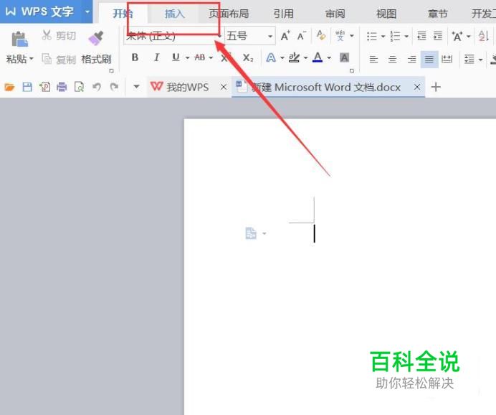
Task: Expand WPS 文字 menu dropdown arrow
Action: pyautogui.click(x=87, y=12)
